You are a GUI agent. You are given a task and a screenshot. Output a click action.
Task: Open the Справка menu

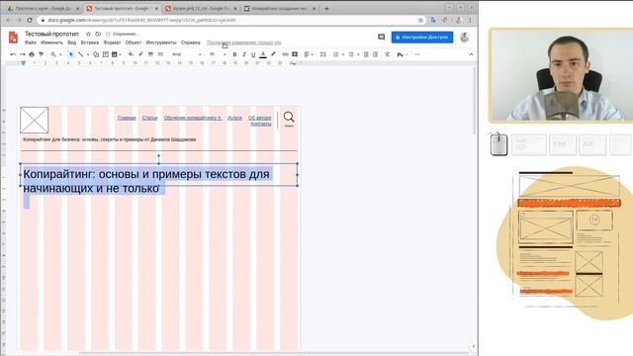click(191, 43)
